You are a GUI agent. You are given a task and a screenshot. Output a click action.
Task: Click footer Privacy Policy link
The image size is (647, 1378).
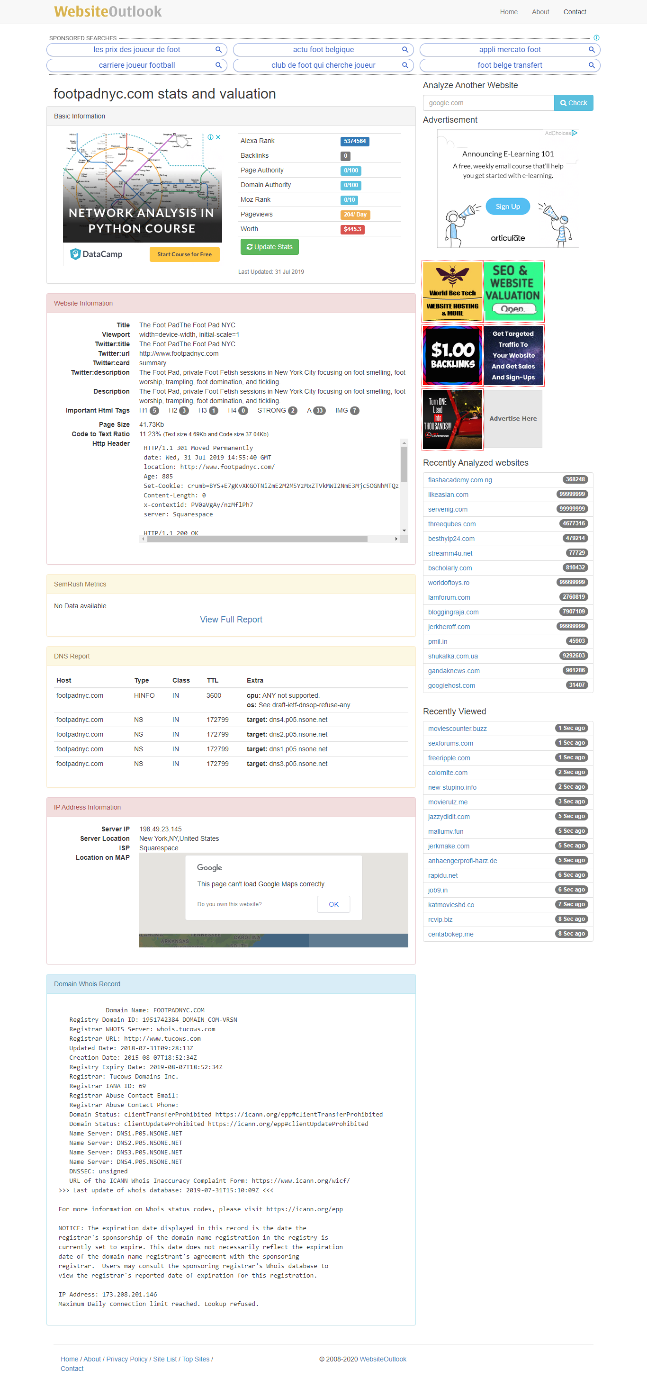(127, 1359)
